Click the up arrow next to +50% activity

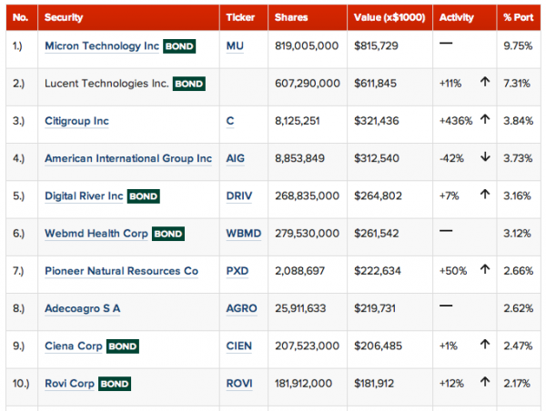click(x=485, y=270)
